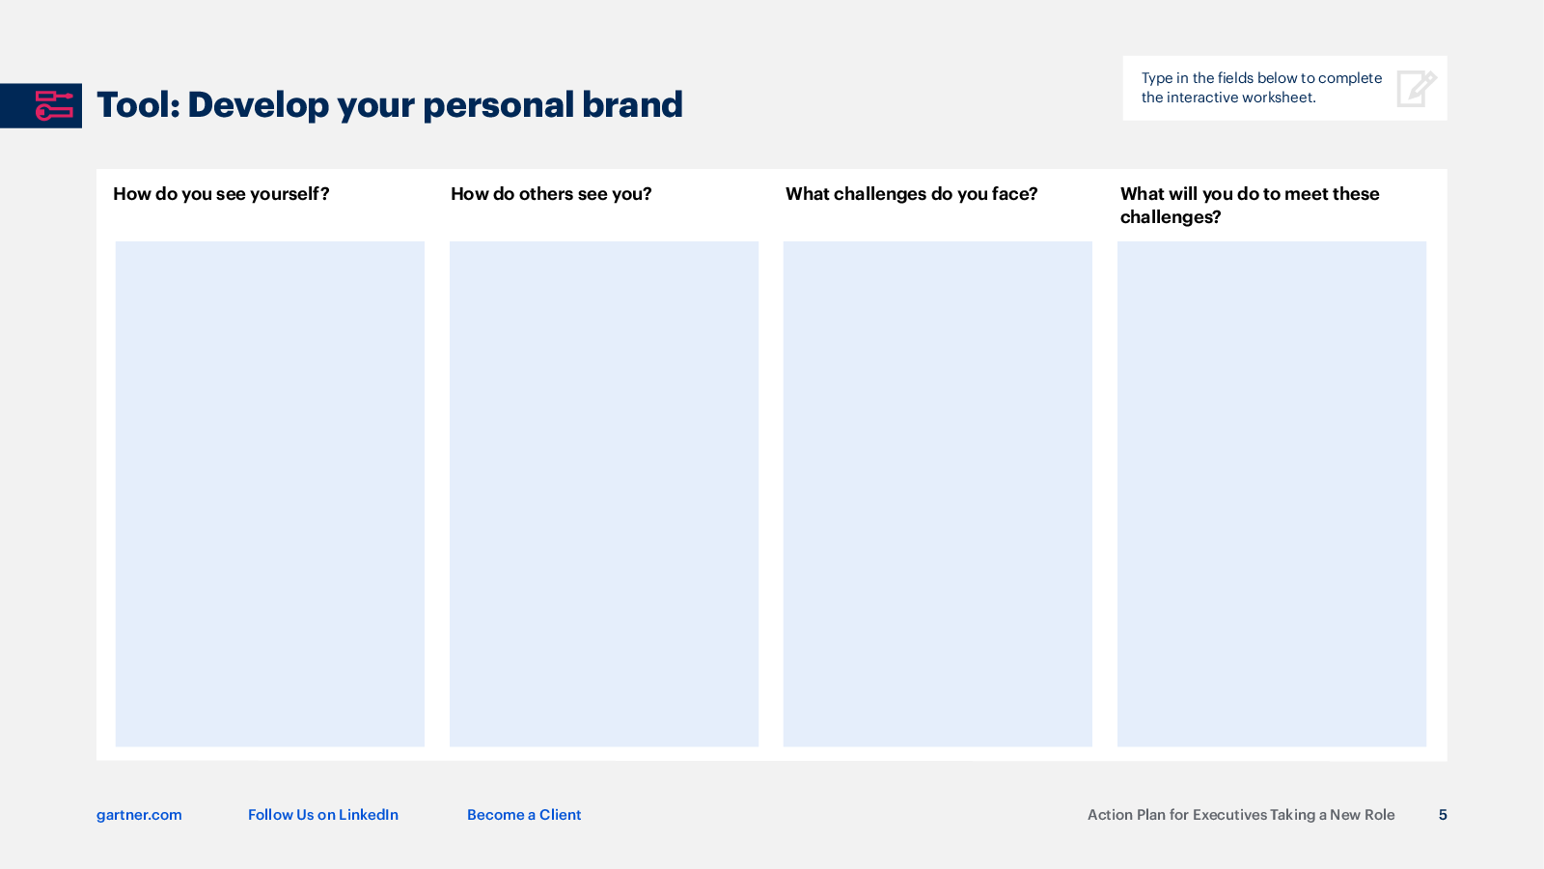The image size is (1544, 869).
Task: Click the Become a Client link
Action: point(524,815)
